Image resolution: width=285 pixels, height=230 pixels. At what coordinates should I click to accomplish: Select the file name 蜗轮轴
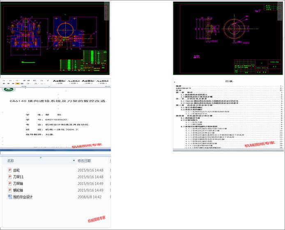(18, 190)
